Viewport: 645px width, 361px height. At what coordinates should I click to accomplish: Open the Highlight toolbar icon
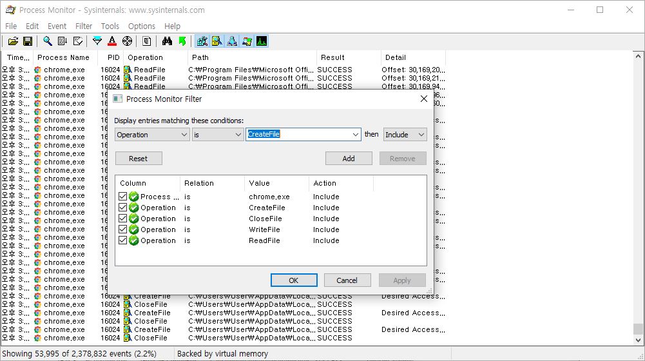[x=112, y=41]
